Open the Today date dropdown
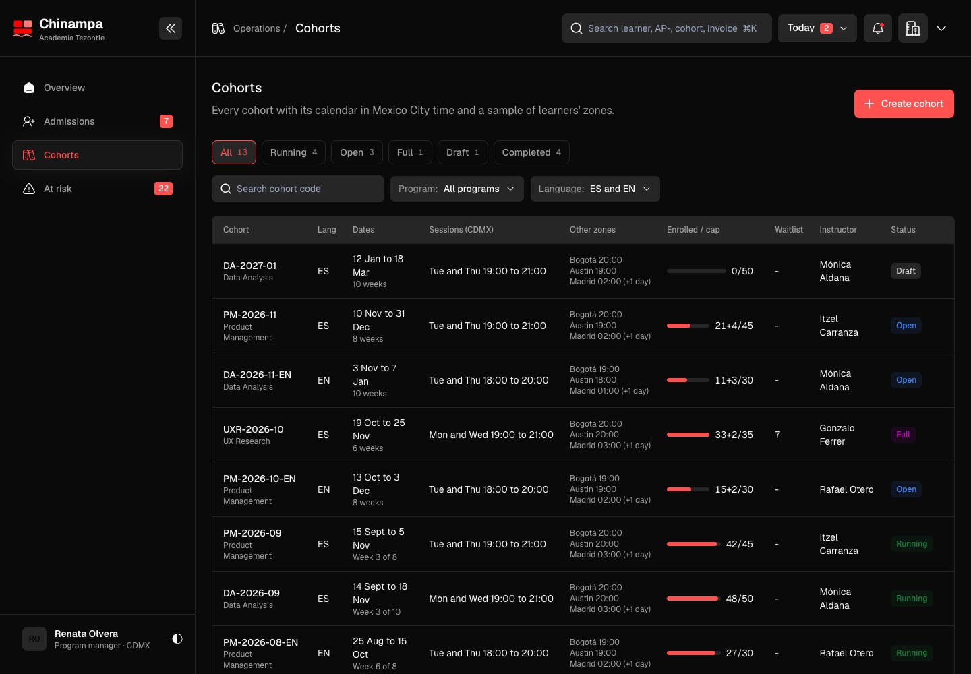 [x=817, y=28]
